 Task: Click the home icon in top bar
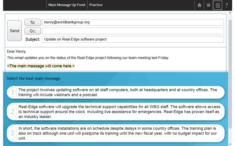point(199,5)
